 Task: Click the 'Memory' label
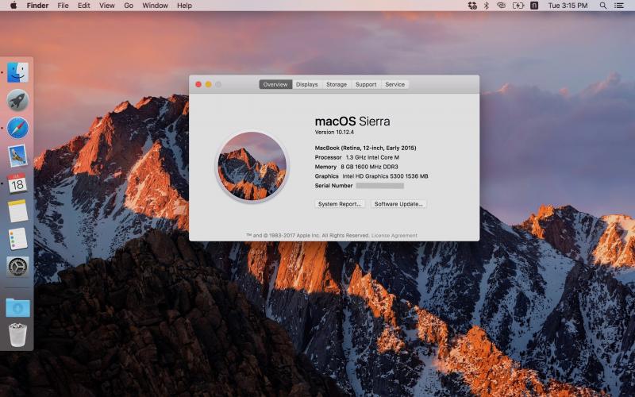[325, 167]
